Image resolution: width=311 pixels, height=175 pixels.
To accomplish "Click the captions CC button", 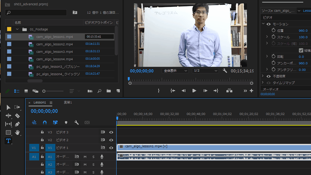I will [x=87, y=122].
